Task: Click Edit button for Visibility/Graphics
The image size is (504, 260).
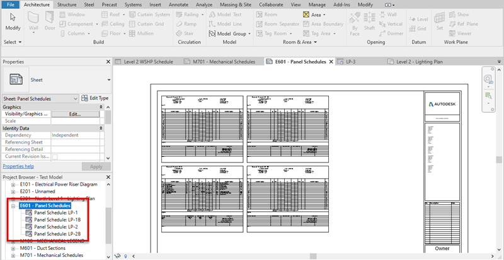Action: (75, 114)
